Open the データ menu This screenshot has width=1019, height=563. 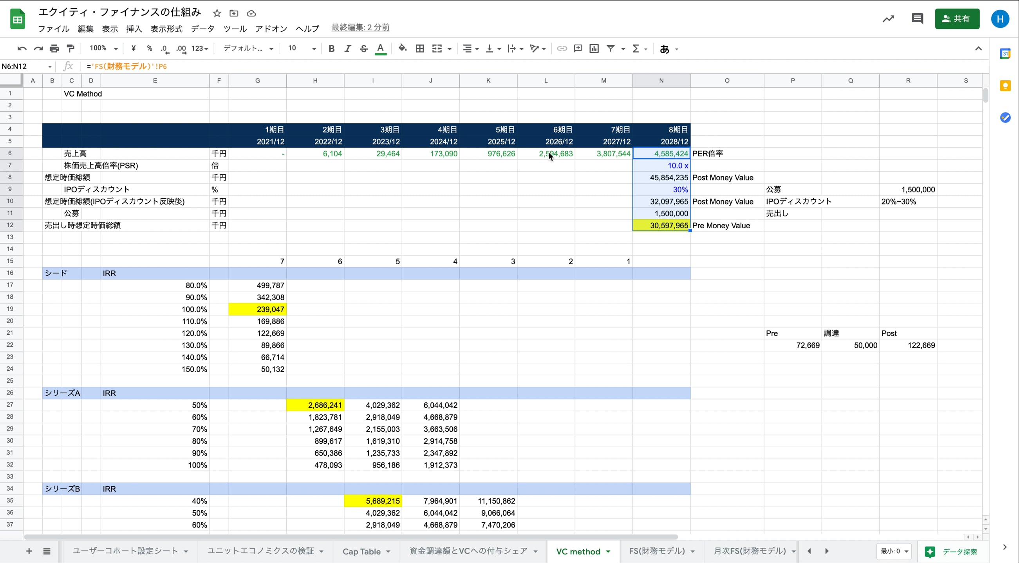(202, 29)
